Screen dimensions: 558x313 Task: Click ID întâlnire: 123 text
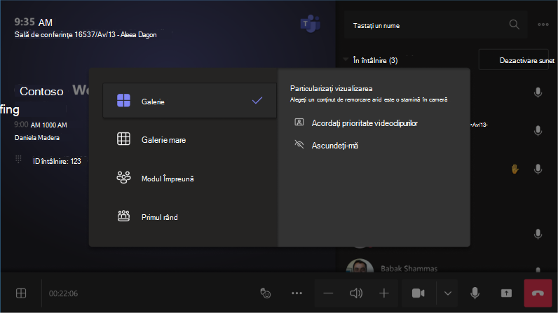click(x=57, y=161)
